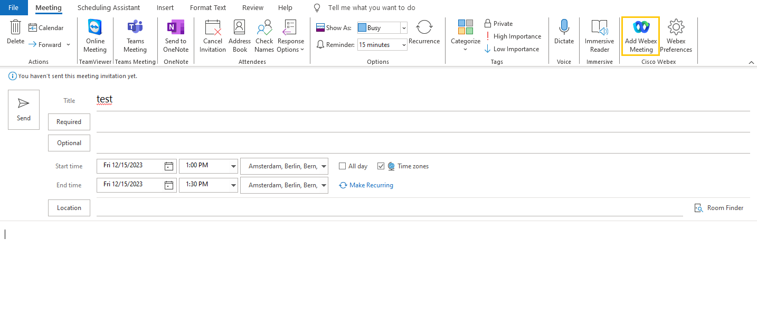Click the Teams Meeting icon
Image resolution: width=757 pixels, height=324 pixels.
[x=135, y=27]
